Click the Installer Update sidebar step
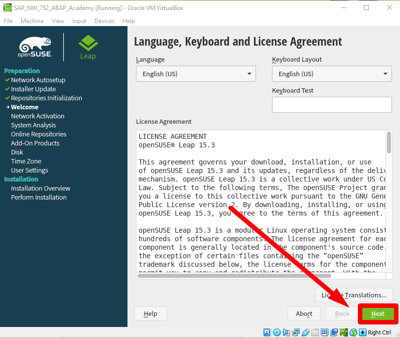Viewport: 400px width, 338px height. point(34,89)
